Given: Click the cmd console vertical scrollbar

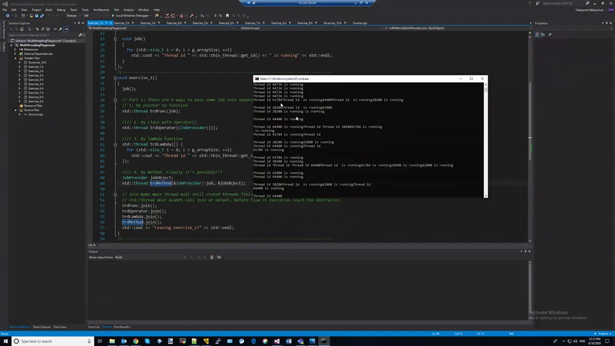Looking at the screenshot, I should 486,139.
